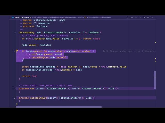The width and height of the screenshot is (165, 123).
Task: Click the horizontal scrollbar at editor bottom
Action: point(59,107)
